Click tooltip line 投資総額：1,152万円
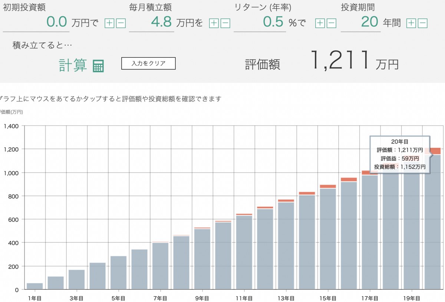Viewport: 445px width, 302px height. [x=400, y=167]
